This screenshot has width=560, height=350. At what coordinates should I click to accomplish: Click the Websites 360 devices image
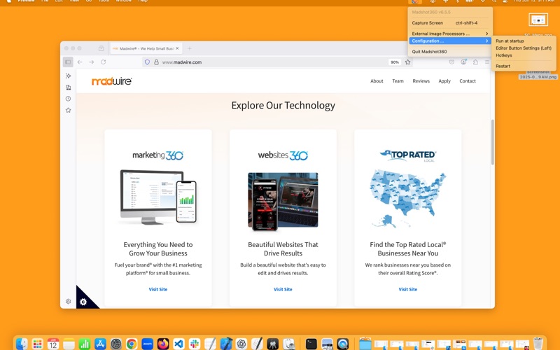[283, 202]
